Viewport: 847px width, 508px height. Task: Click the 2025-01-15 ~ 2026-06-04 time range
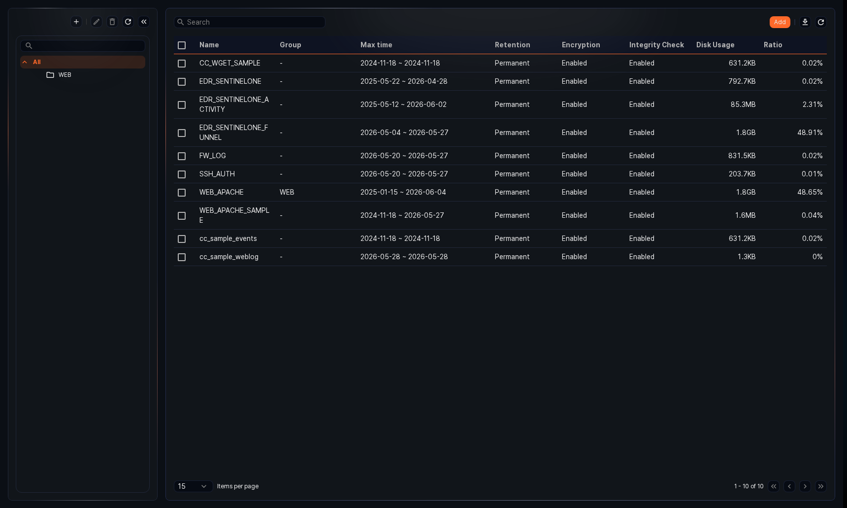(403, 192)
